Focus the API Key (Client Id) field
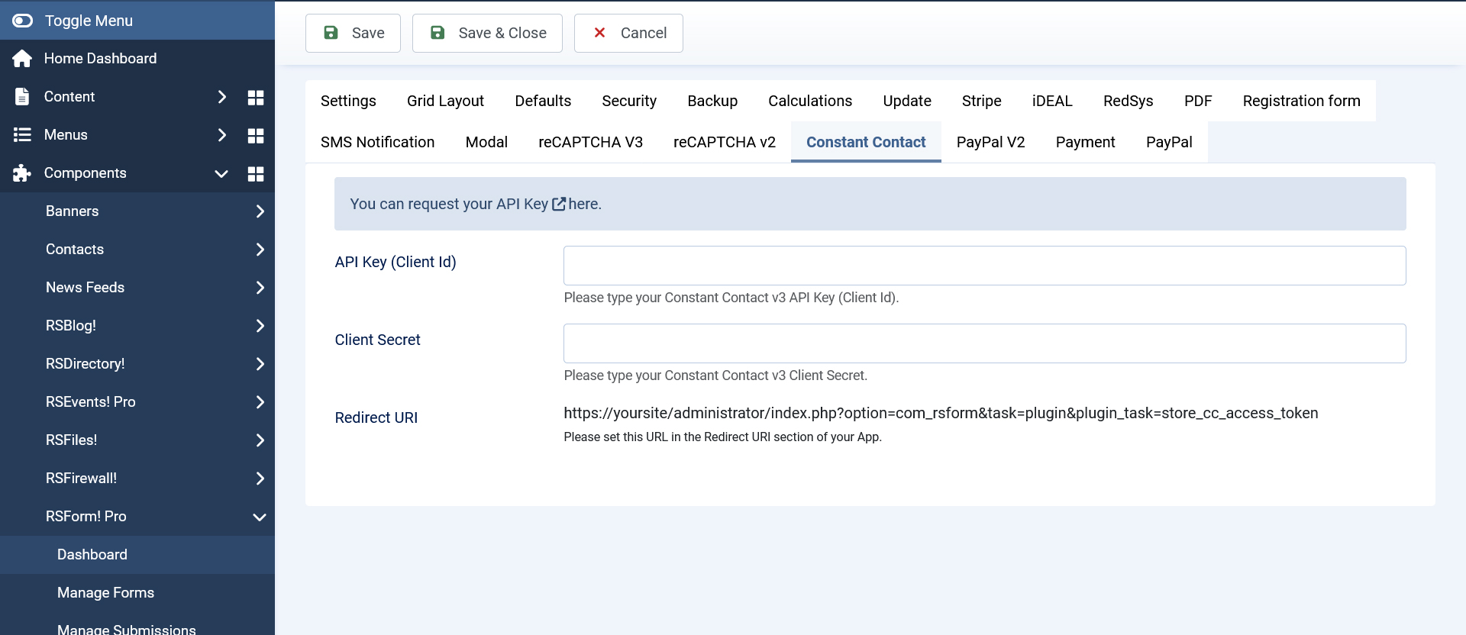 point(985,266)
